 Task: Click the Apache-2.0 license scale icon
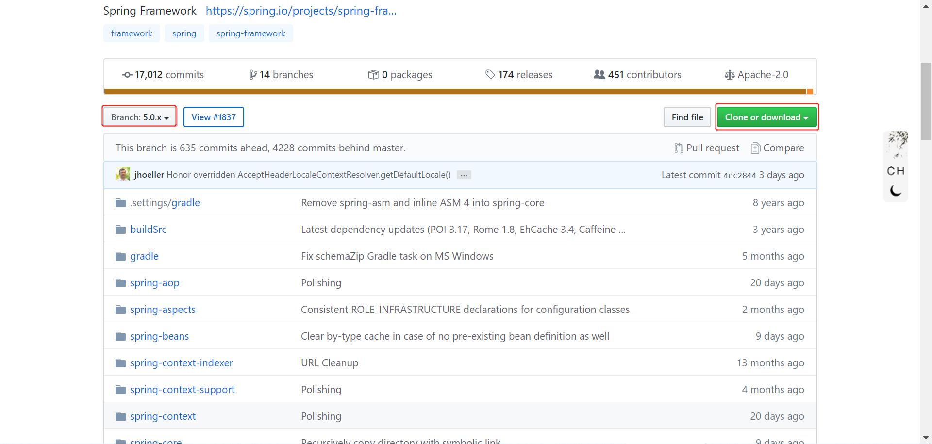point(729,75)
